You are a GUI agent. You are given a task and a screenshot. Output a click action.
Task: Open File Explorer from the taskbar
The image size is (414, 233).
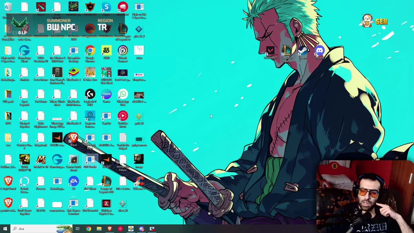(99, 229)
